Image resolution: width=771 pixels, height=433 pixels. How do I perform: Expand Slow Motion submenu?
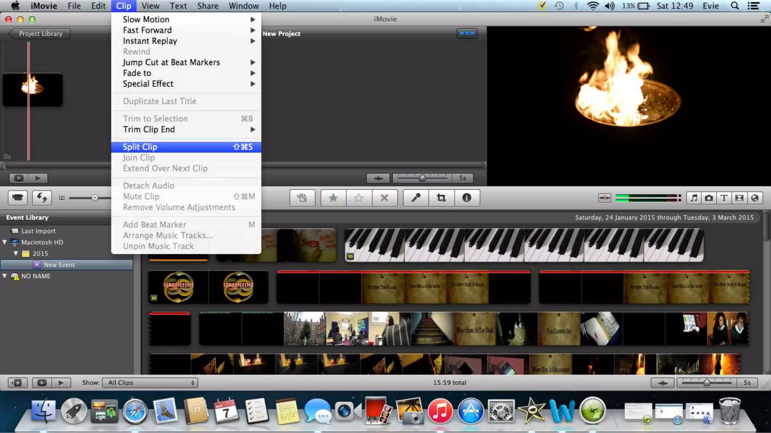click(186, 19)
